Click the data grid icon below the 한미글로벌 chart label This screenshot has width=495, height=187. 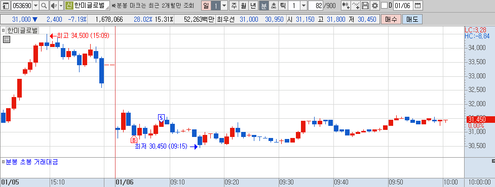[7, 39]
